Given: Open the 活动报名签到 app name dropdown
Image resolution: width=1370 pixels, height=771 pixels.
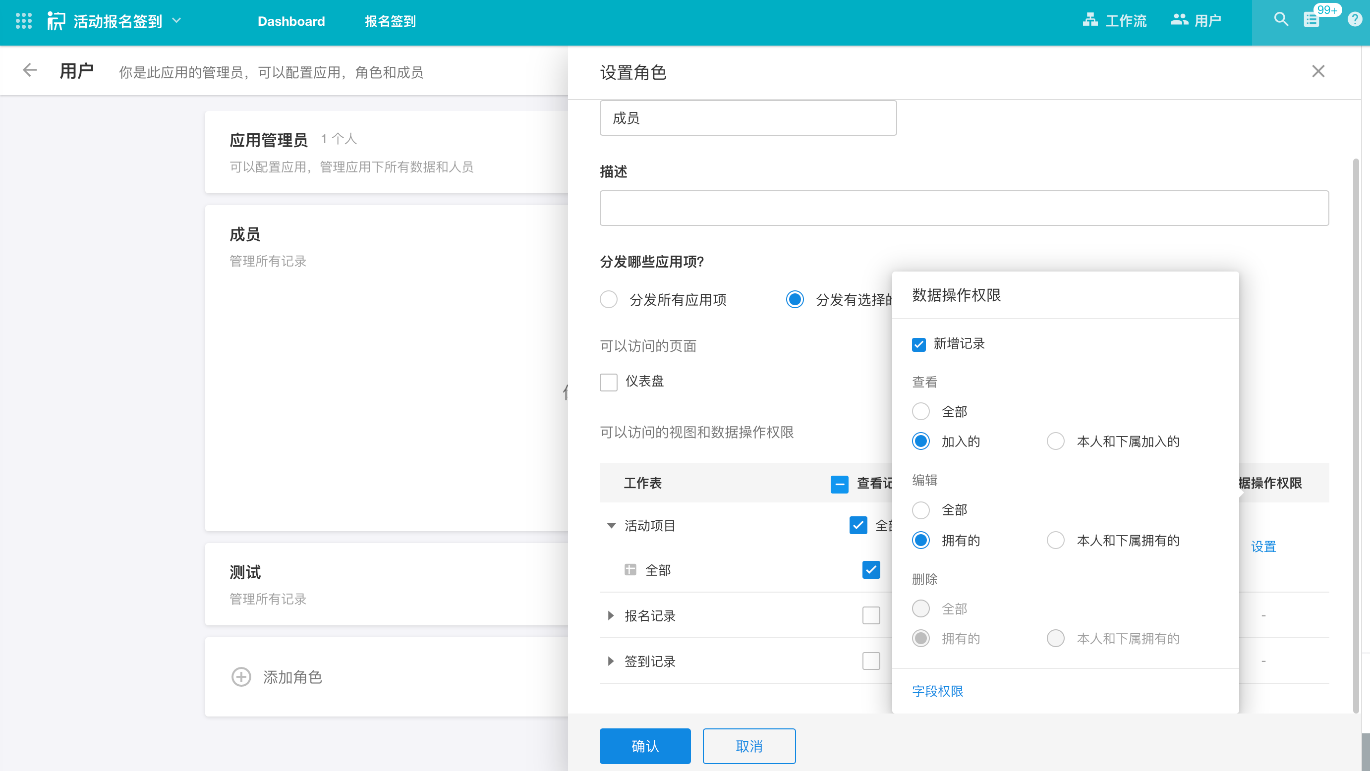Looking at the screenshot, I should (176, 21).
